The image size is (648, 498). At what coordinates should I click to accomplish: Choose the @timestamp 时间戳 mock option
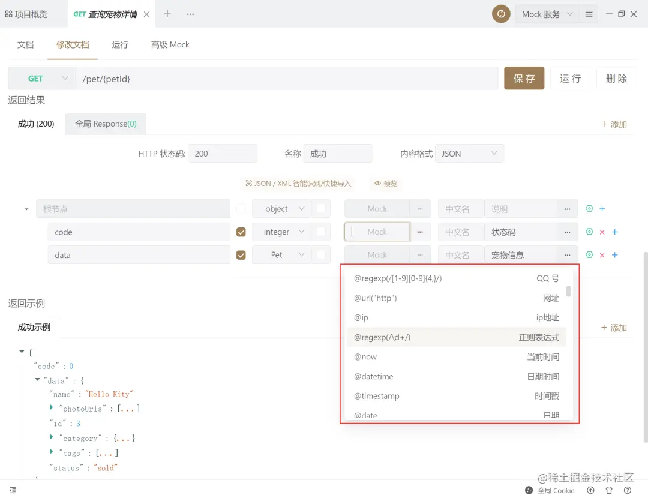[456, 396]
